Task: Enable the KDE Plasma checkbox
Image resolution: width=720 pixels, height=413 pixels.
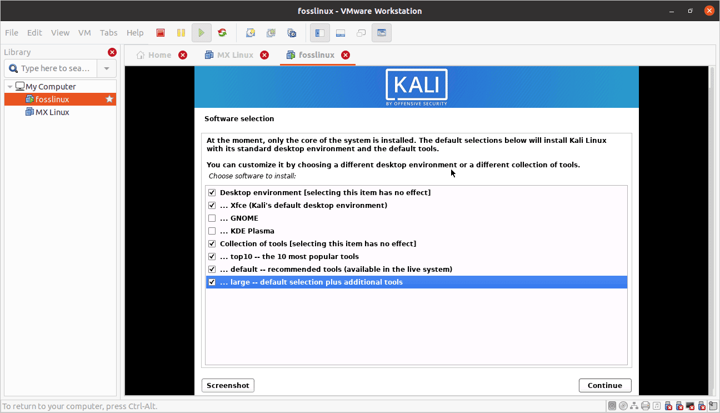Action: point(212,231)
